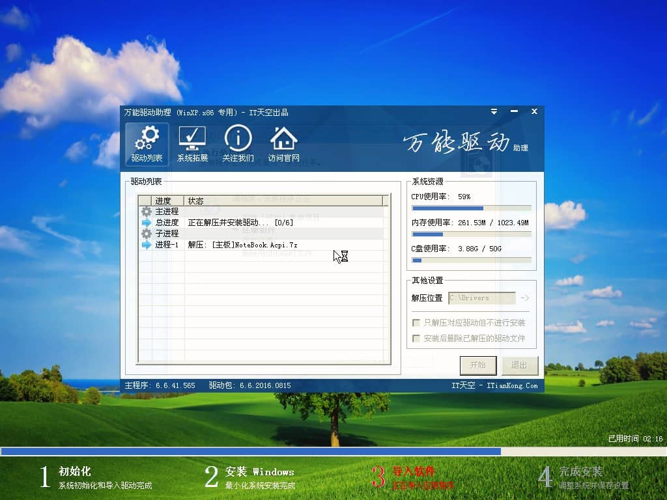Click the 访问官网 house icon

283,145
